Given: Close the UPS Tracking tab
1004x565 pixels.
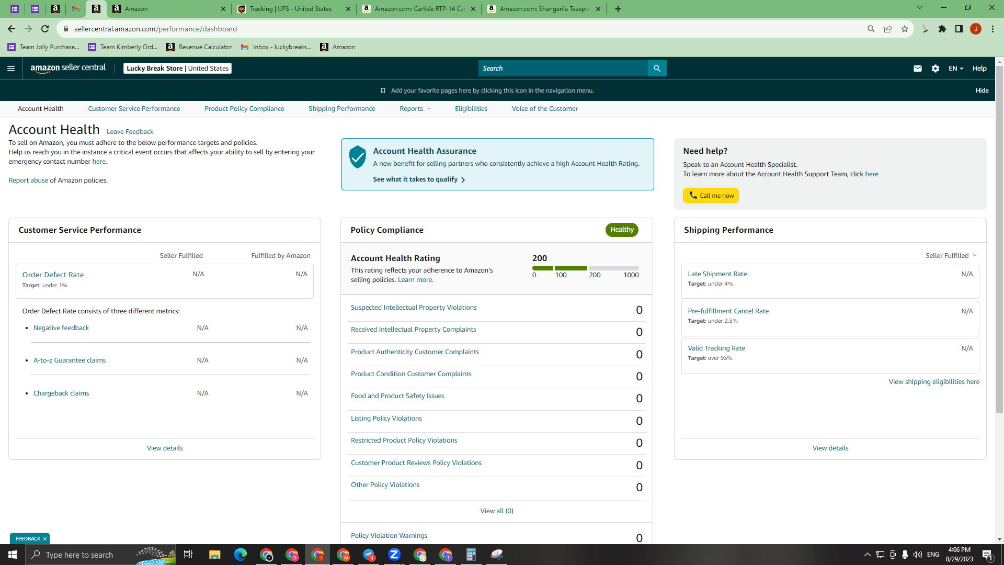Looking at the screenshot, I should coord(349,9).
